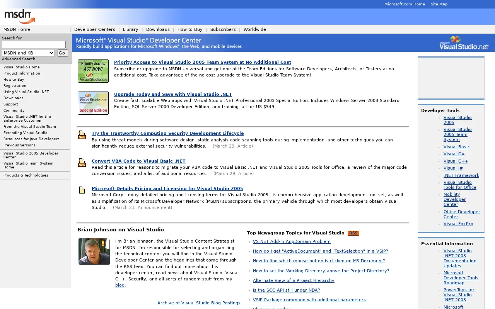Click Brian Johnson's photo

tap(94, 251)
